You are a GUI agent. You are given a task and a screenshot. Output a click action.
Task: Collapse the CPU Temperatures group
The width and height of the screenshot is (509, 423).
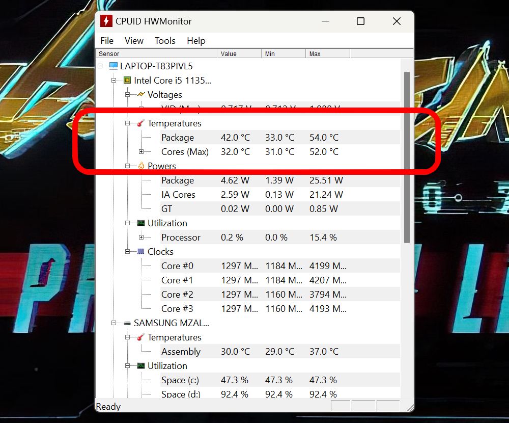click(x=127, y=123)
